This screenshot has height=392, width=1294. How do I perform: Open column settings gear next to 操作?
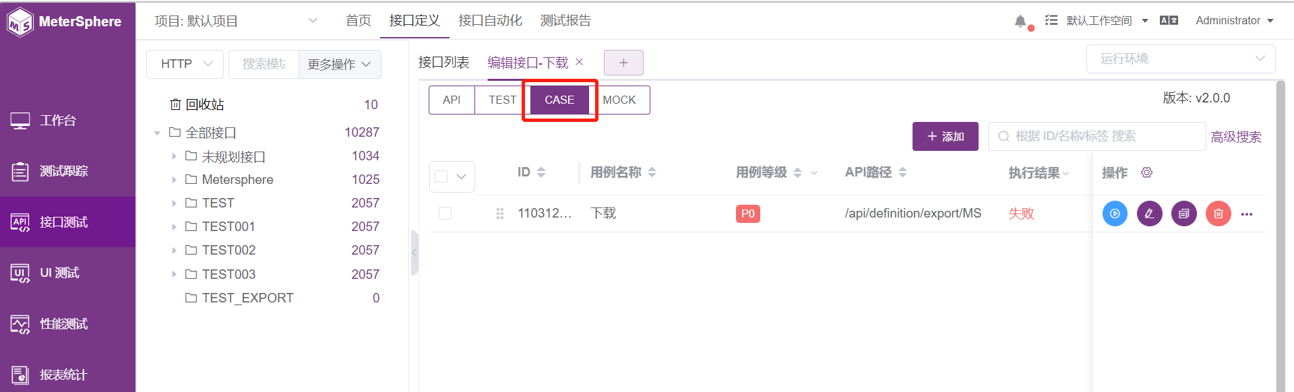point(1146,173)
